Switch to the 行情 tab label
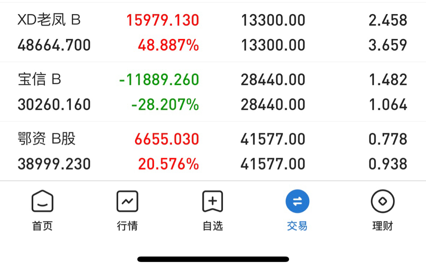The width and height of the screenshot is (426, 271). pos(127,226)
